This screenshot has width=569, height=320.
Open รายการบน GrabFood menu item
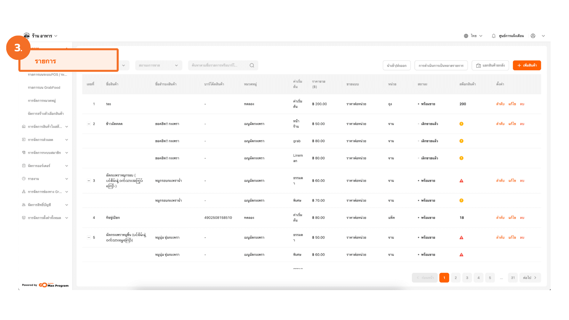[44, 88]
